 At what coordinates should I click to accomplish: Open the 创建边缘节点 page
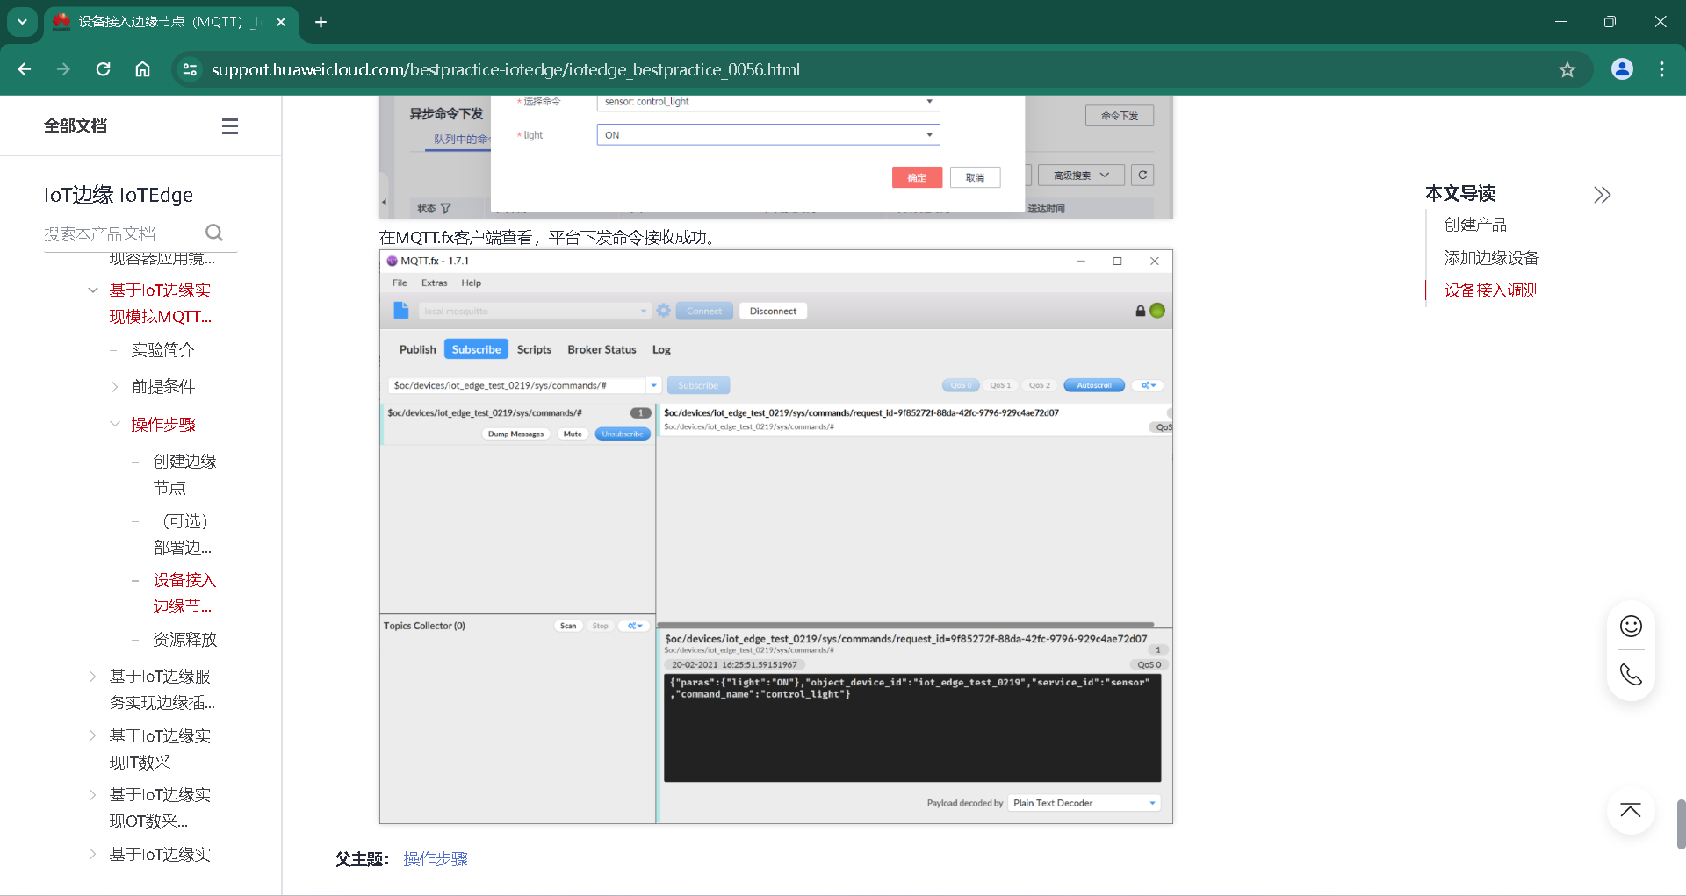tap(184, 475)
